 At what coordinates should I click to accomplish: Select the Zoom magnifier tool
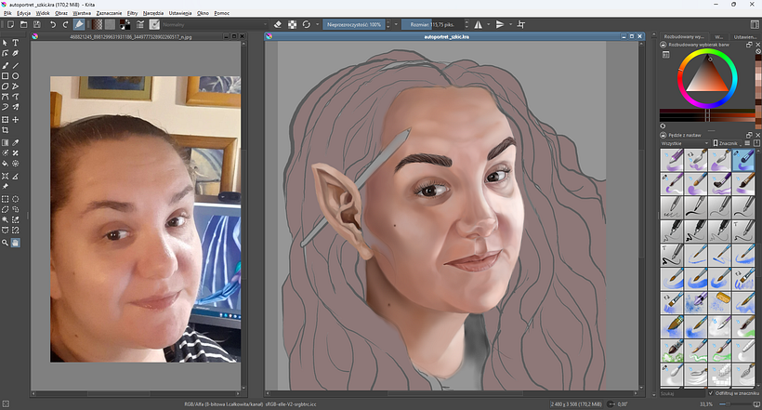6,243
